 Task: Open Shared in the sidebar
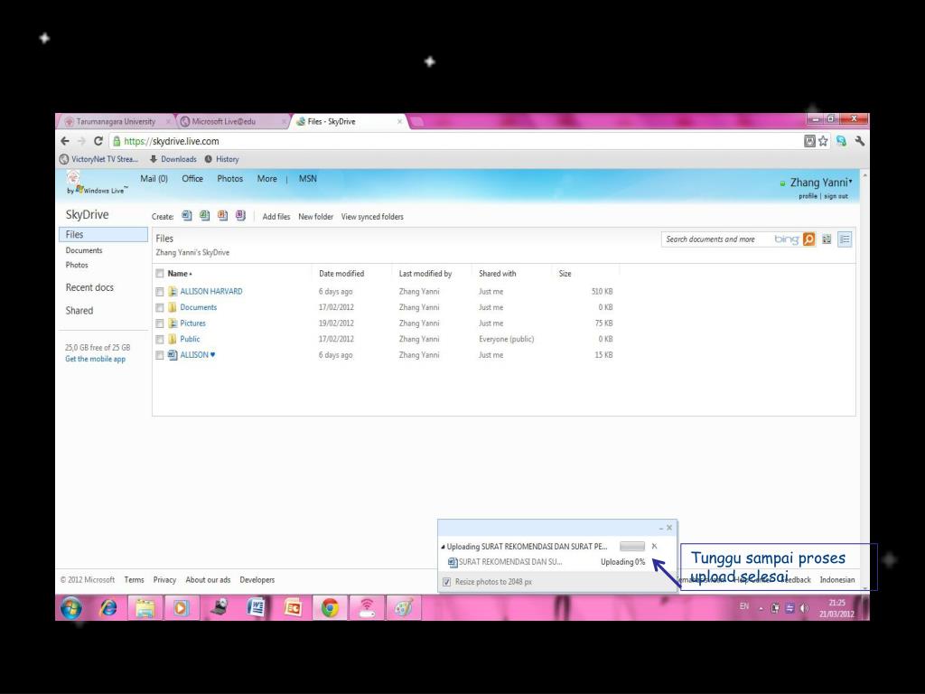79,311
